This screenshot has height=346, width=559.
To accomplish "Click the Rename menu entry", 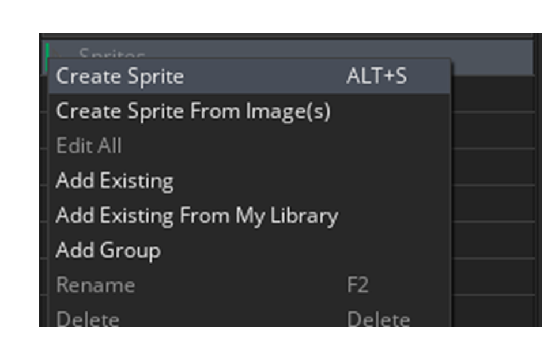I will [x=96, y=285].
